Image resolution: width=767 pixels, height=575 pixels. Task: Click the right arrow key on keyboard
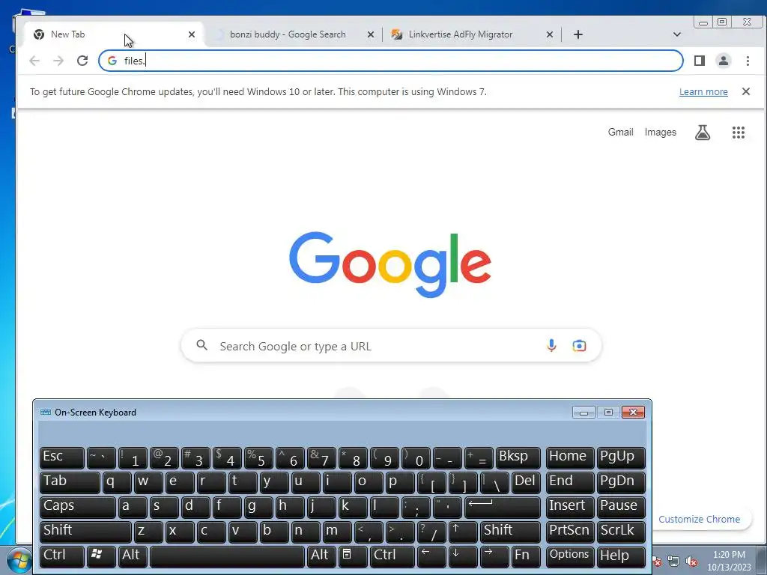coord(494,556)
